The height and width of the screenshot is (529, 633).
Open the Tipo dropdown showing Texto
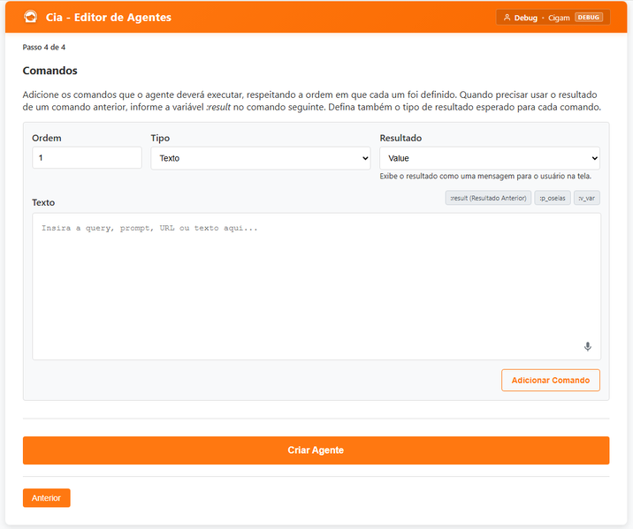[x=261, y=158]
